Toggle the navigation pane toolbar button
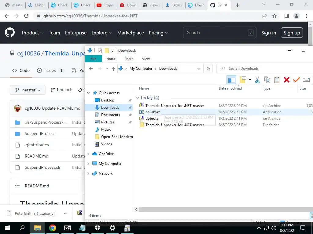 [232, 80]
